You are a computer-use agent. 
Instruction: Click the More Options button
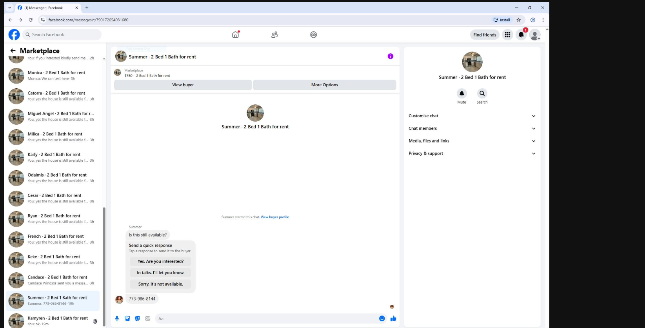click(x=325, y=85)
